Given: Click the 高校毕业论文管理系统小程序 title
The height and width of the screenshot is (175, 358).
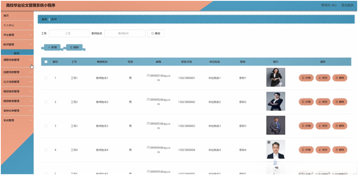Looking at the screenshot, I should tap(31, 5).
